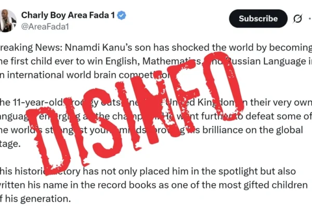Screen dimensions: 312x208
Task: Click the 'Breaking News' opening text
Action: point(23,49)
